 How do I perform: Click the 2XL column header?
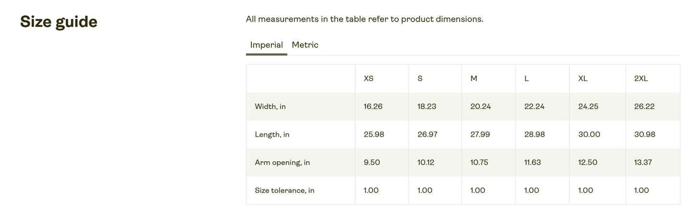[641, 78]
